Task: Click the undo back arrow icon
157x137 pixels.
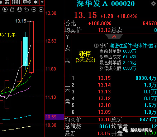Action: click(27, 9)
